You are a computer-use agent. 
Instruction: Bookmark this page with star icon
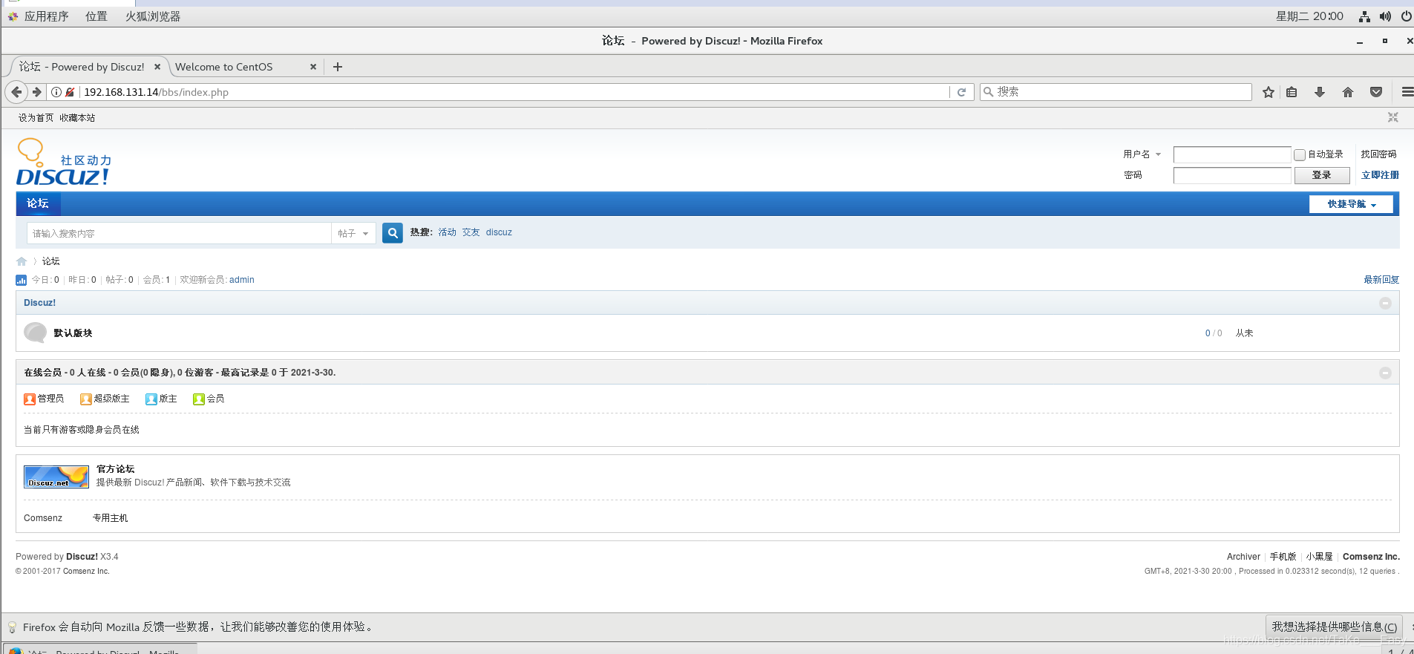coord(1269,92)
